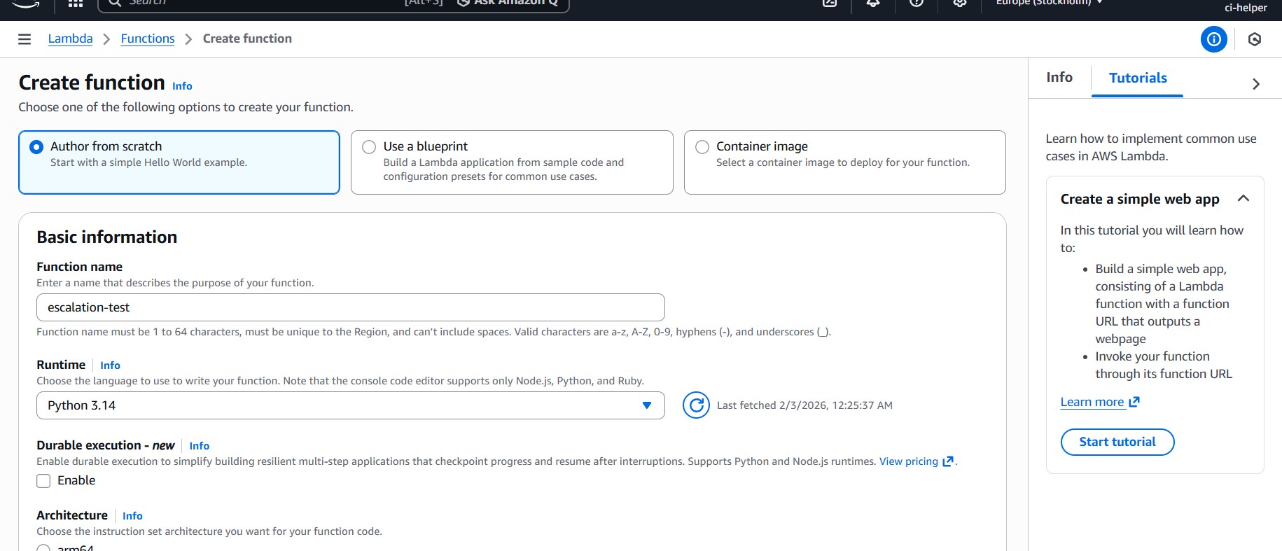Open the Europe (Stockholm) region selector
Image resolution: width=1282 pixels, height=551 pixels.
[x=1048, y=4]
